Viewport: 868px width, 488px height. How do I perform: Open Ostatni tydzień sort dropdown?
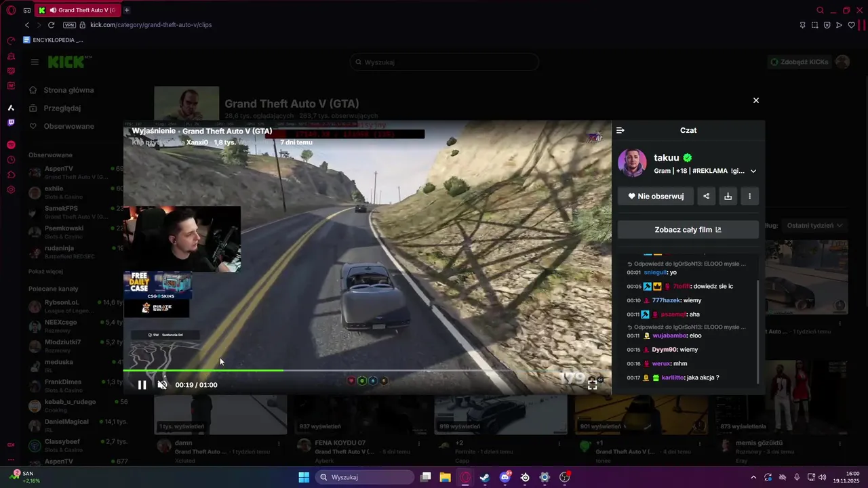pos(814,226)
